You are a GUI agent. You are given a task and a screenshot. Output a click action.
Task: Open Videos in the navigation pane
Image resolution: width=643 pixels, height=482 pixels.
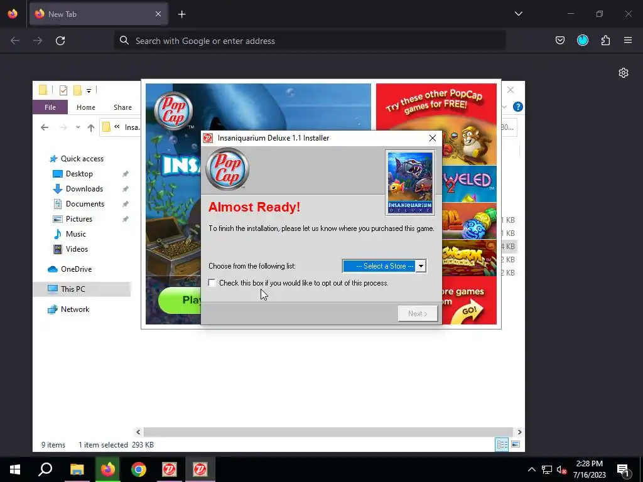coord(77,249)
